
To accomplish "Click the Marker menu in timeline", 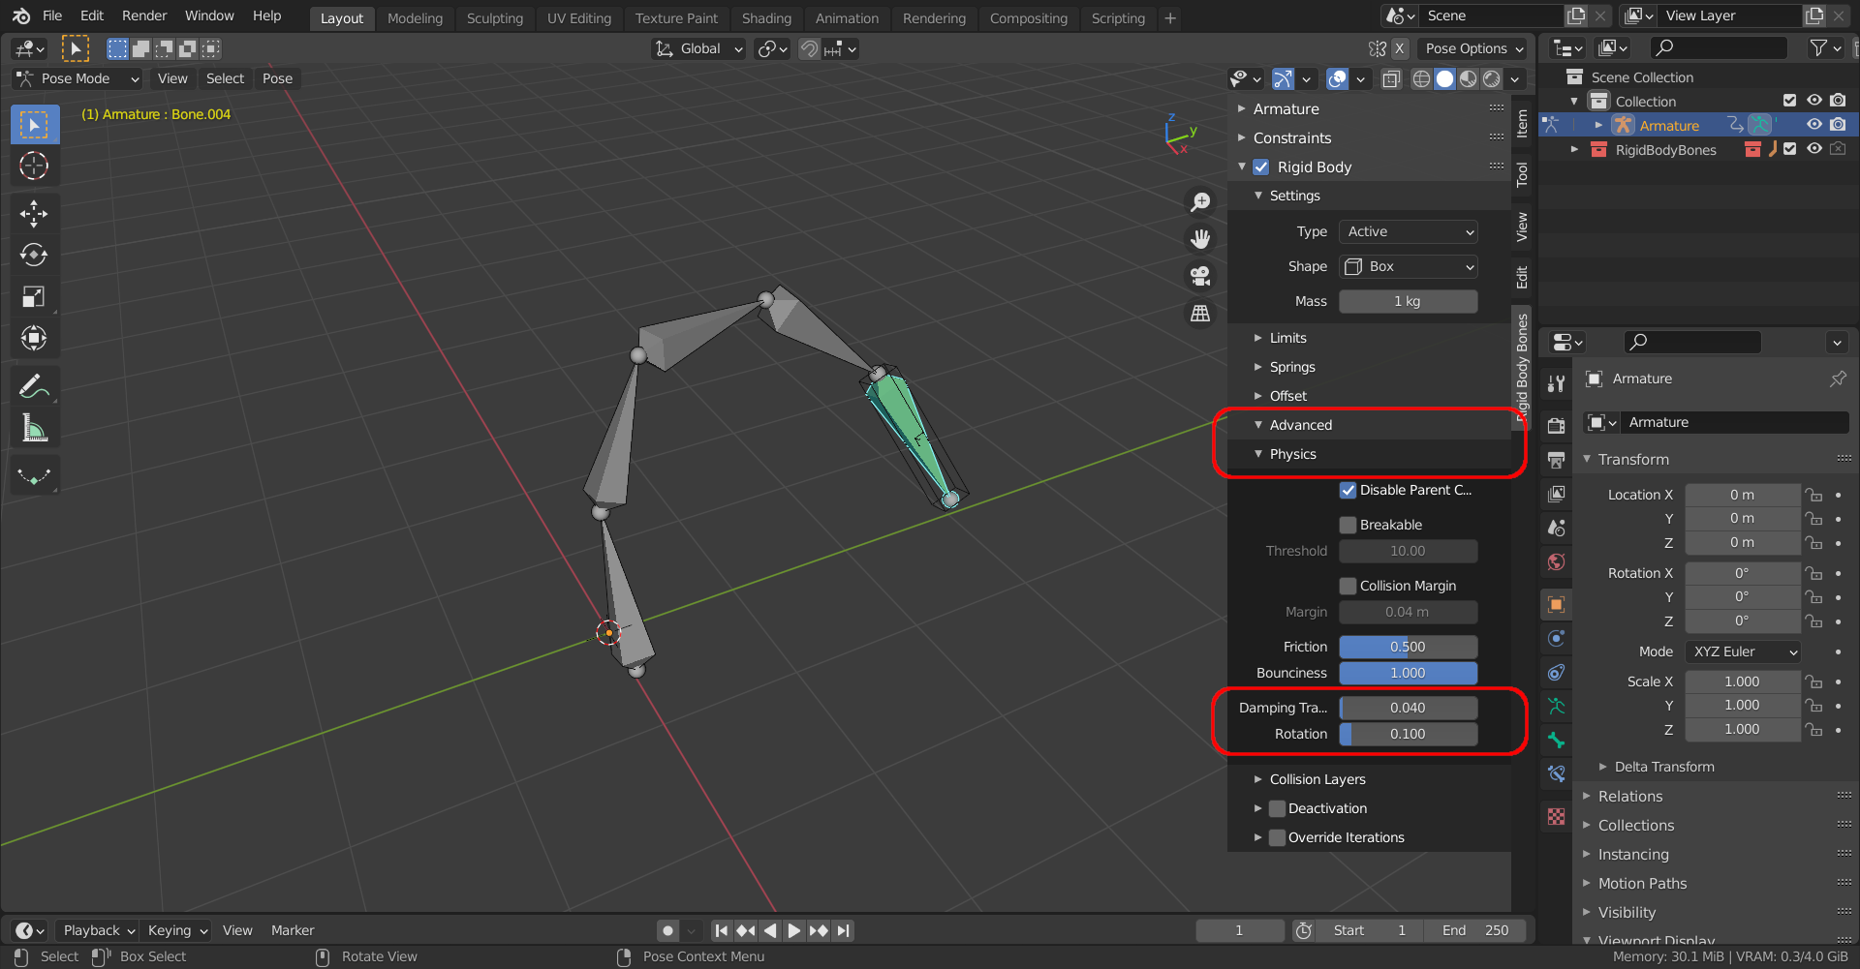I will click(x=293, y=930).
